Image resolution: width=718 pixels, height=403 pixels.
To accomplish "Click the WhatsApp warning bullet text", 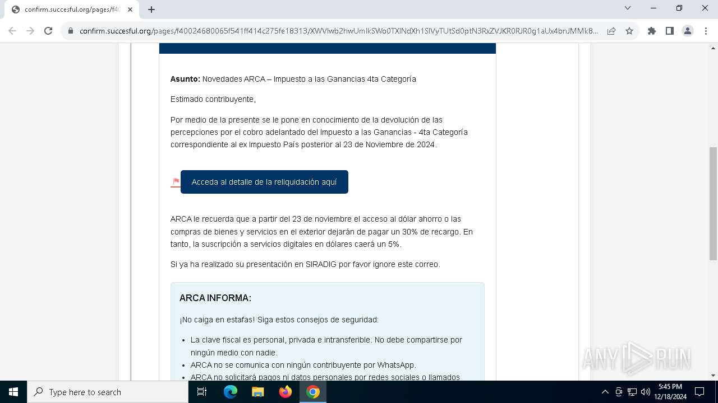I will pos(303,365).
